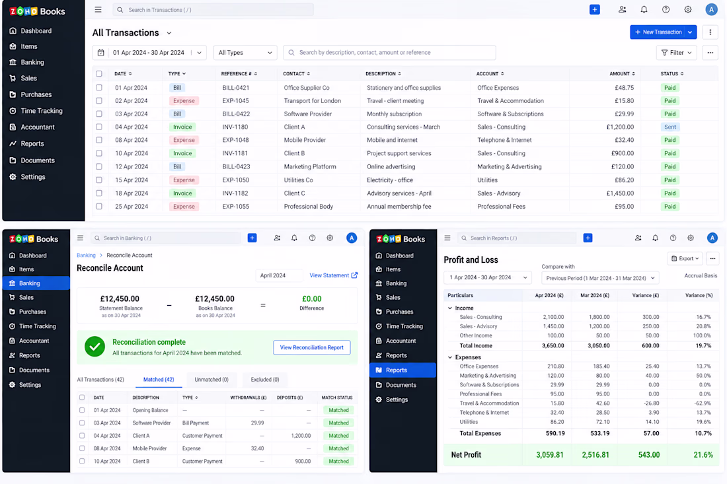Select all rows checkbox in All Transactions header
Image resolution: width=727 pixels, height=484 pixels.
[x=98, y=74]
